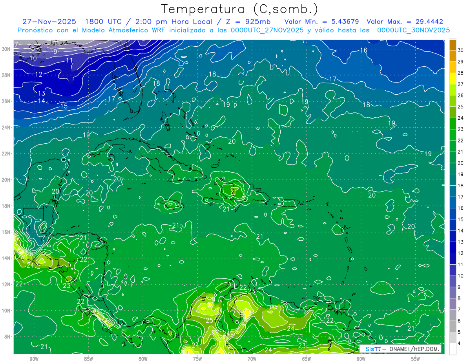Click the color bar scale label '26'
Viewport: 471px width, 364px height.
tap(461, 95)
